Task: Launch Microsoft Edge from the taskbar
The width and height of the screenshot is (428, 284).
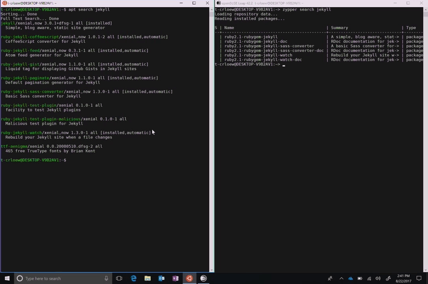Action: (x=134, y=278)
